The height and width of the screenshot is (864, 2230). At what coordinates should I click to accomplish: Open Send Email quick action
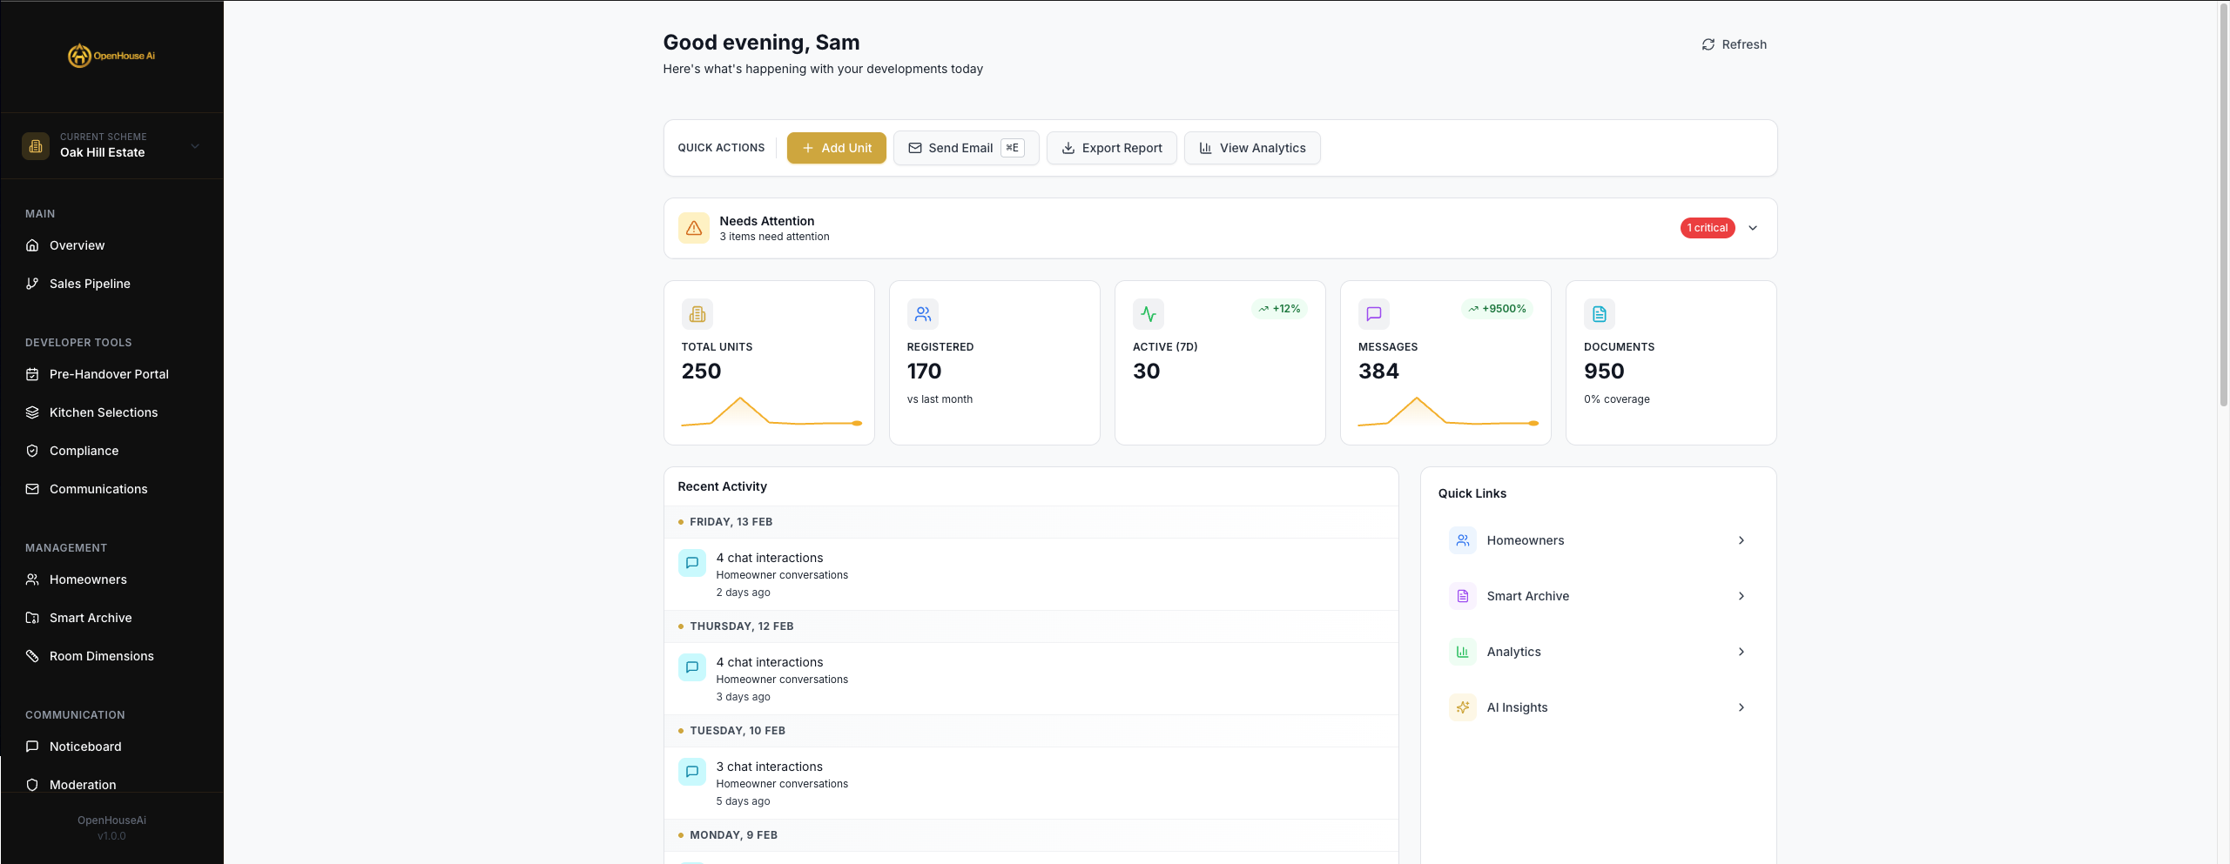(x=965, y=148)
